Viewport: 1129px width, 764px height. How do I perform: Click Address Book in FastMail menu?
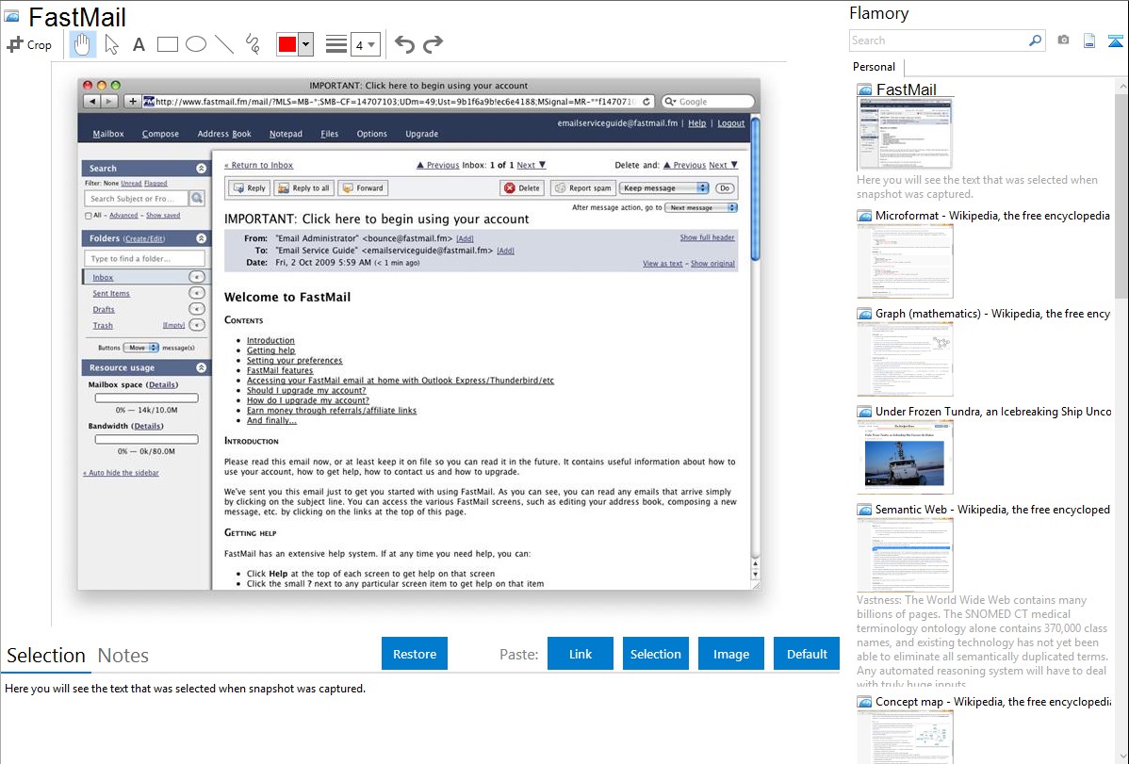[224, 134]
